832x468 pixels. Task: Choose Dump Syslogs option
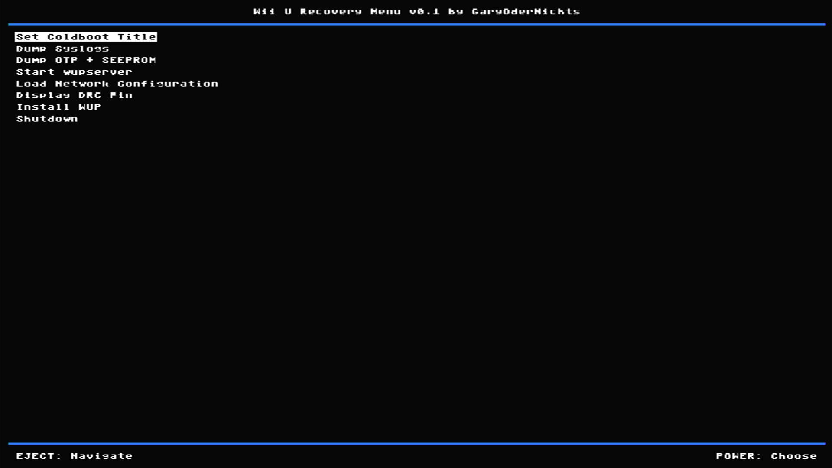click(x=62, y=49)
